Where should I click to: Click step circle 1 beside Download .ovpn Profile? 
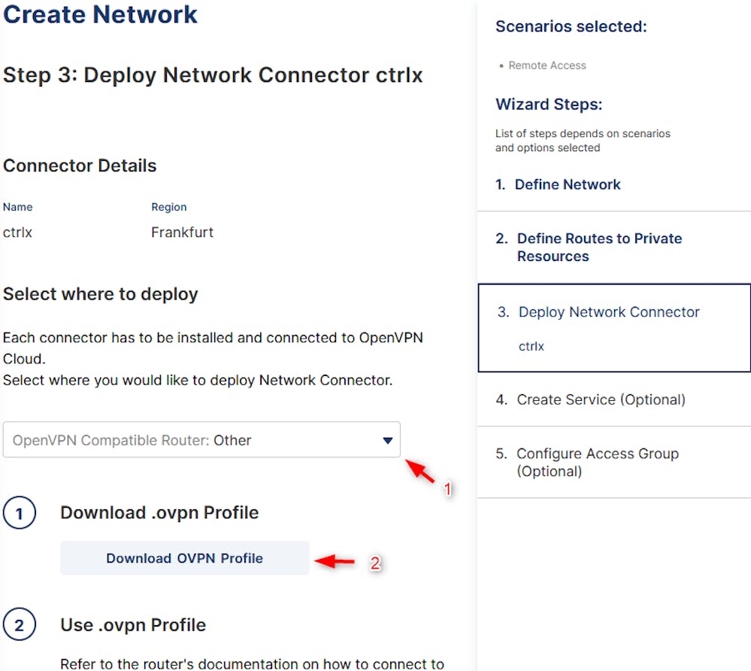pos(19,513)
